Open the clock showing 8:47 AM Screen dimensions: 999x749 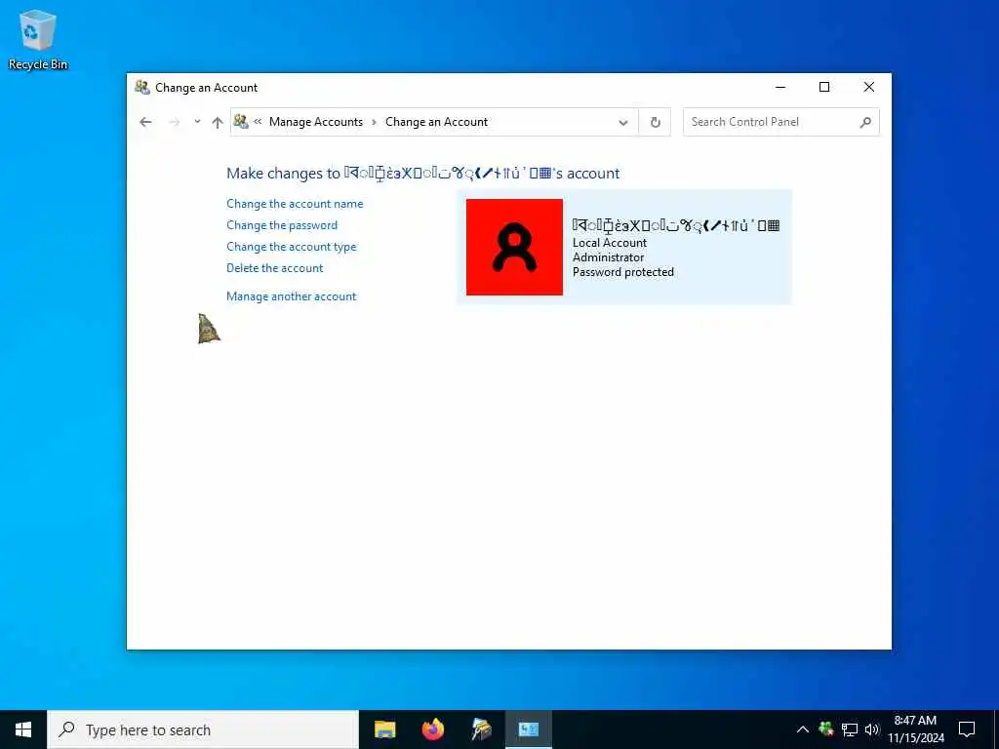[x=915, y=729]
